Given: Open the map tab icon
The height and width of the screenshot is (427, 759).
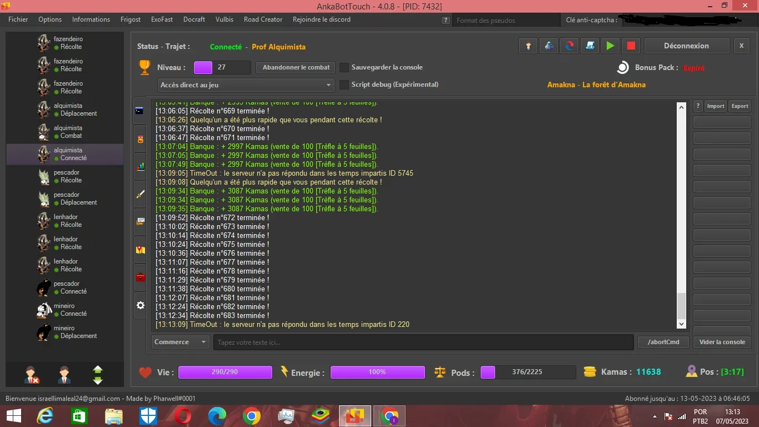Looking at the screenshot, I should 140,250.
